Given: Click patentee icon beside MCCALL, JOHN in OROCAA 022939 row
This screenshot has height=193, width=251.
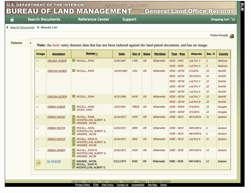Looking at the screenshot, I should point(74,96).
